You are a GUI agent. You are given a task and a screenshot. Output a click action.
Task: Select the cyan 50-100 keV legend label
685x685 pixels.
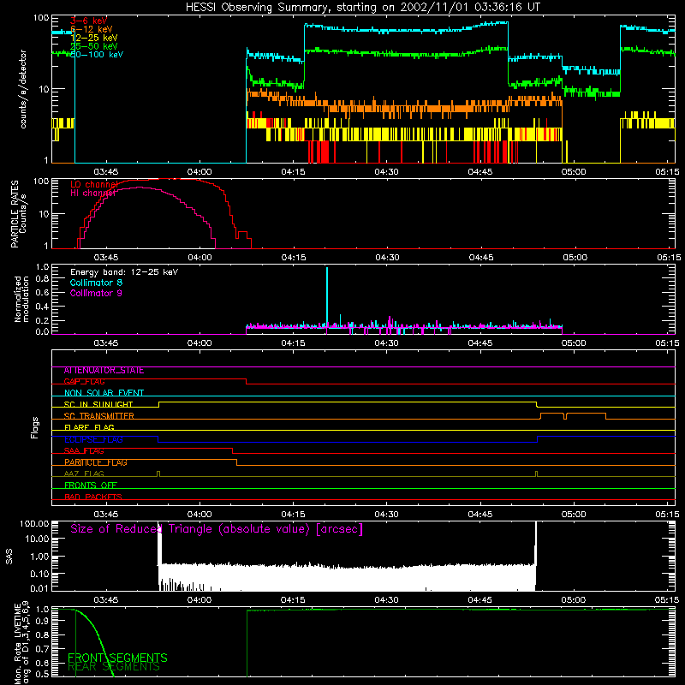point(97,55)
